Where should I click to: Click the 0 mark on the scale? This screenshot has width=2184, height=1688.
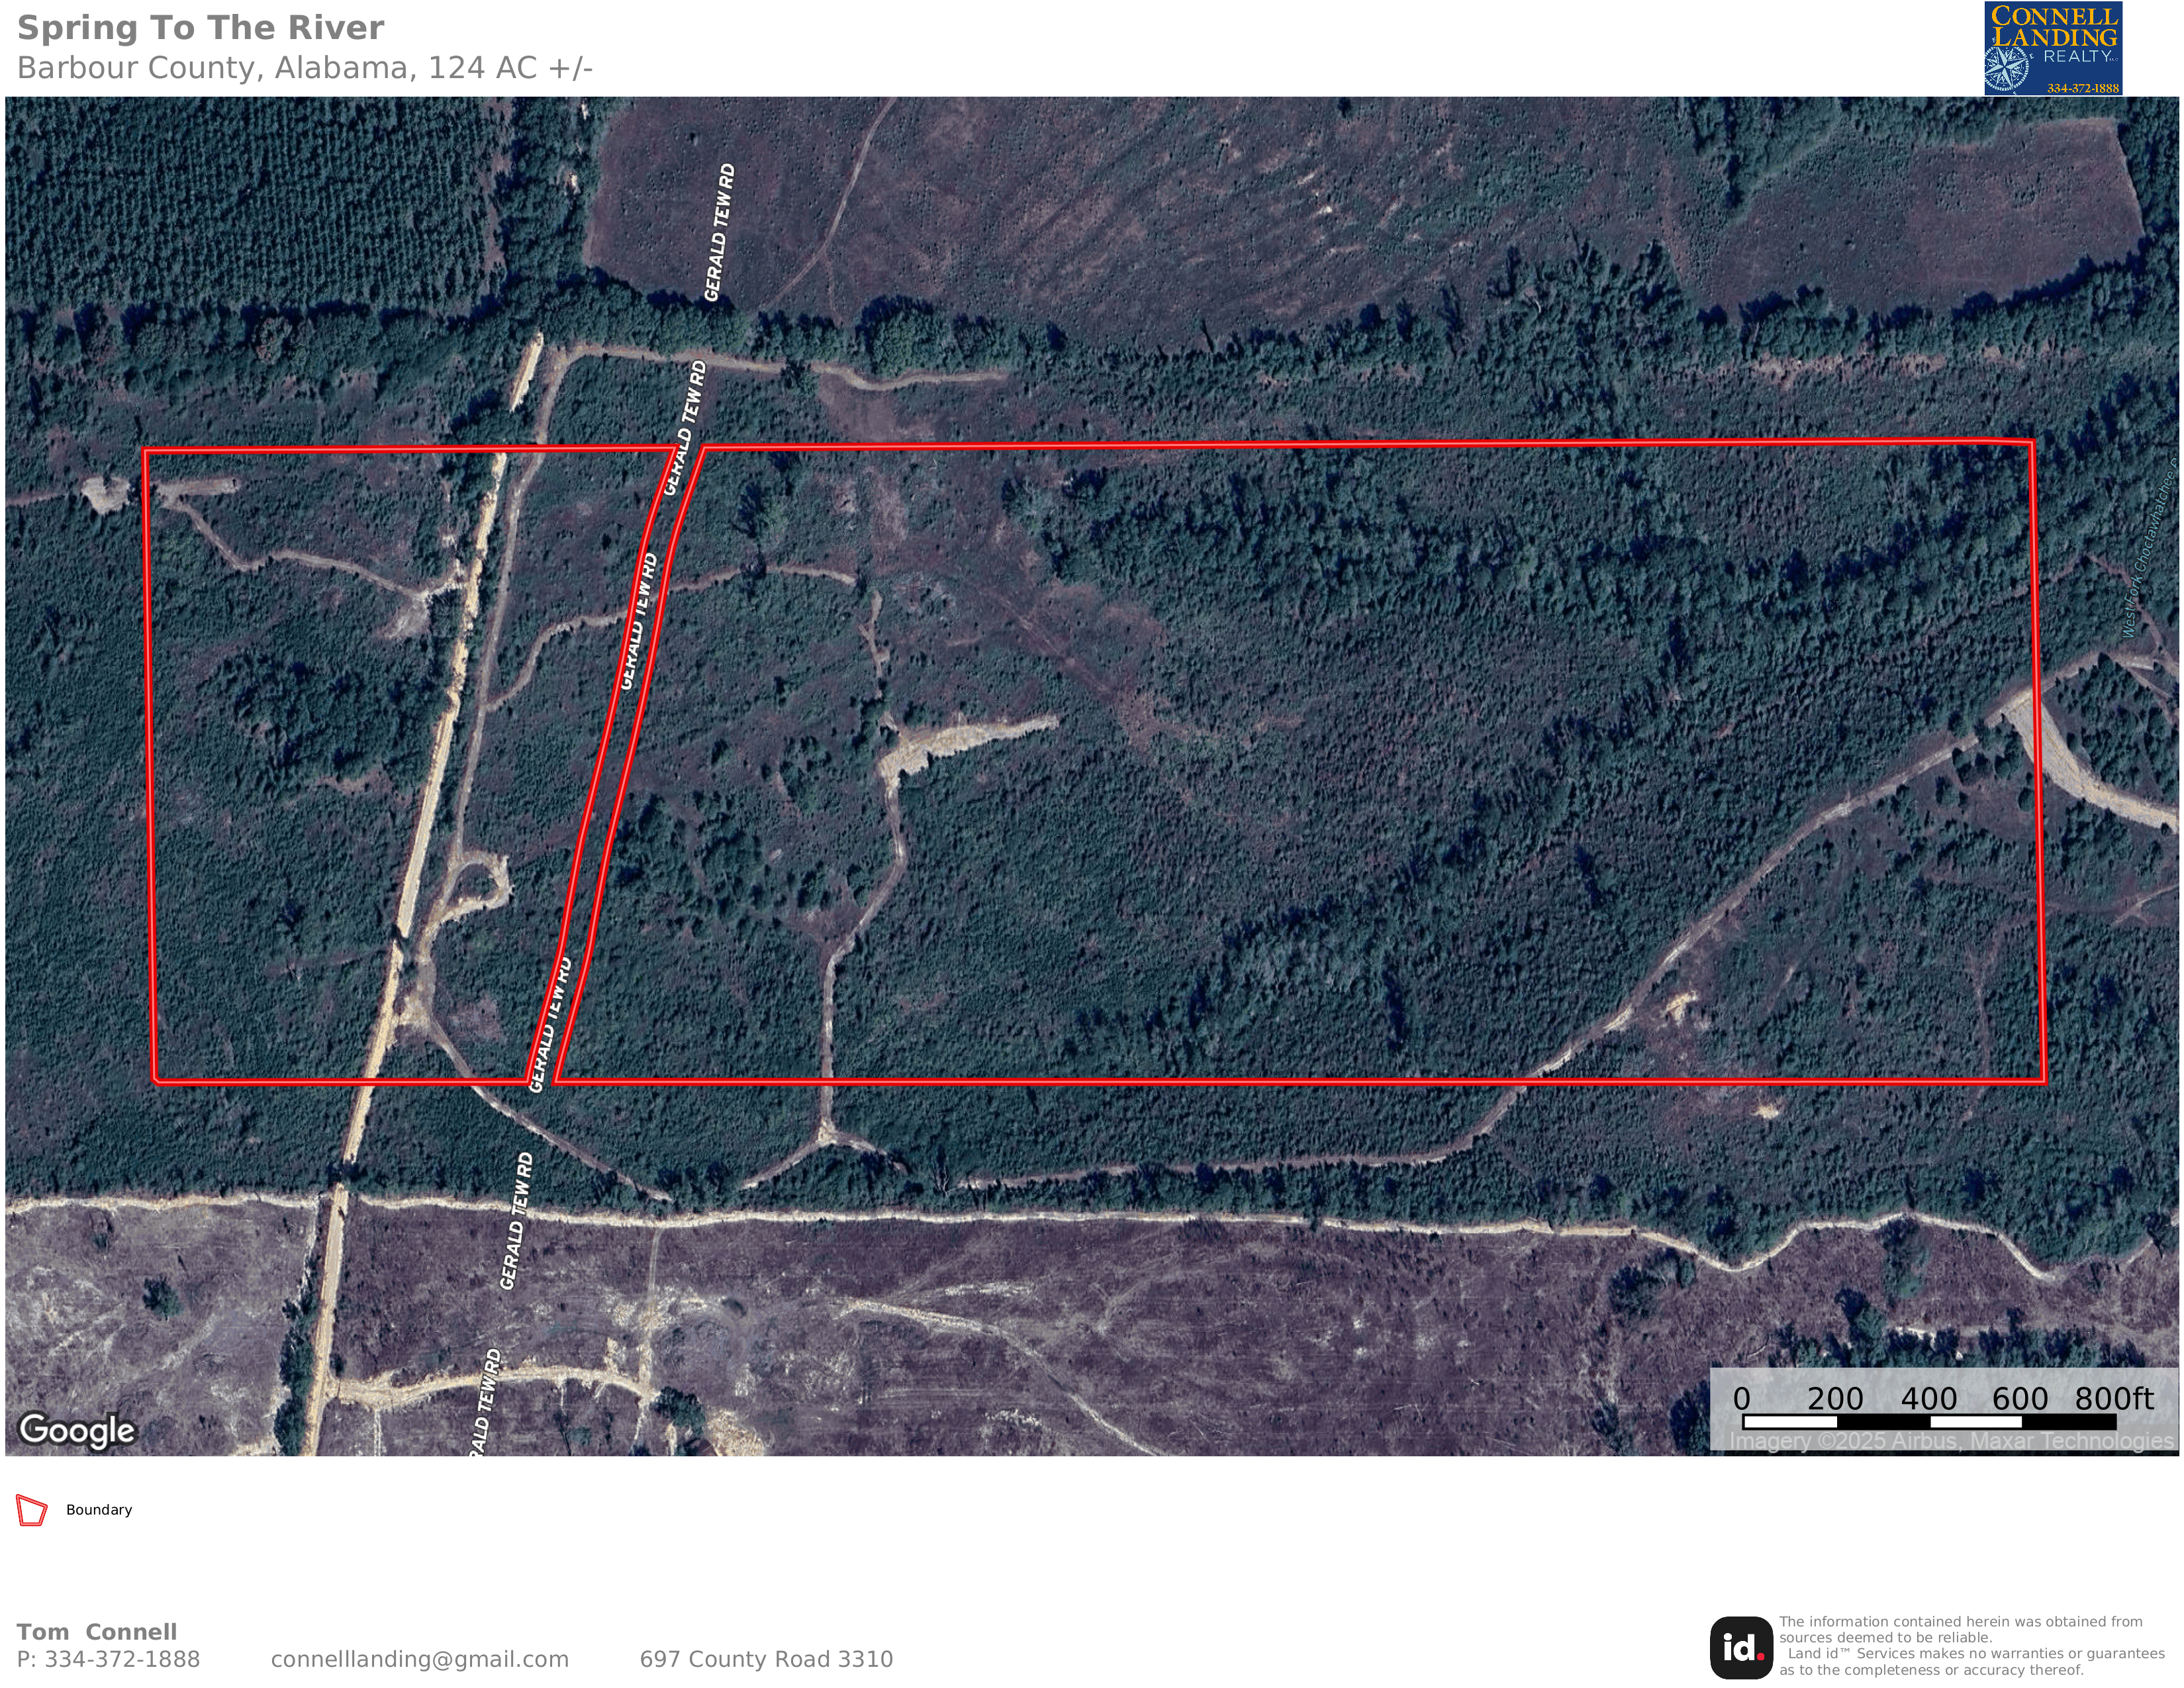[x=1741, y=1398]
